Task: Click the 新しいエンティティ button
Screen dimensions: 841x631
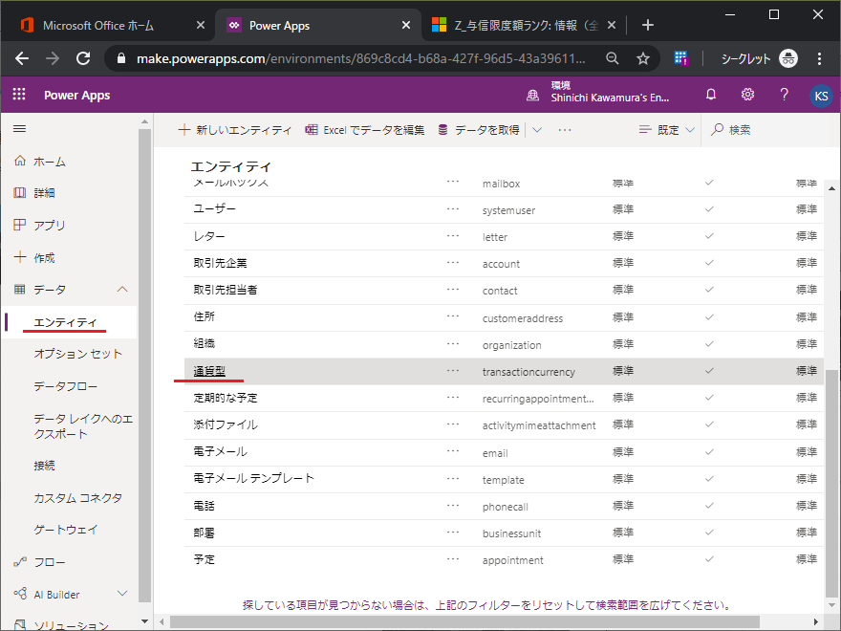Action: point(235,130)
